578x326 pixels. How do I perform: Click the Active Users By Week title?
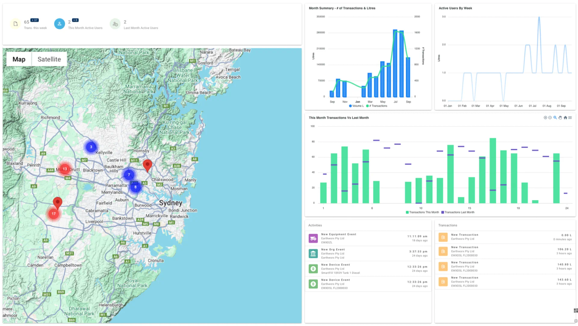point(455,8)
